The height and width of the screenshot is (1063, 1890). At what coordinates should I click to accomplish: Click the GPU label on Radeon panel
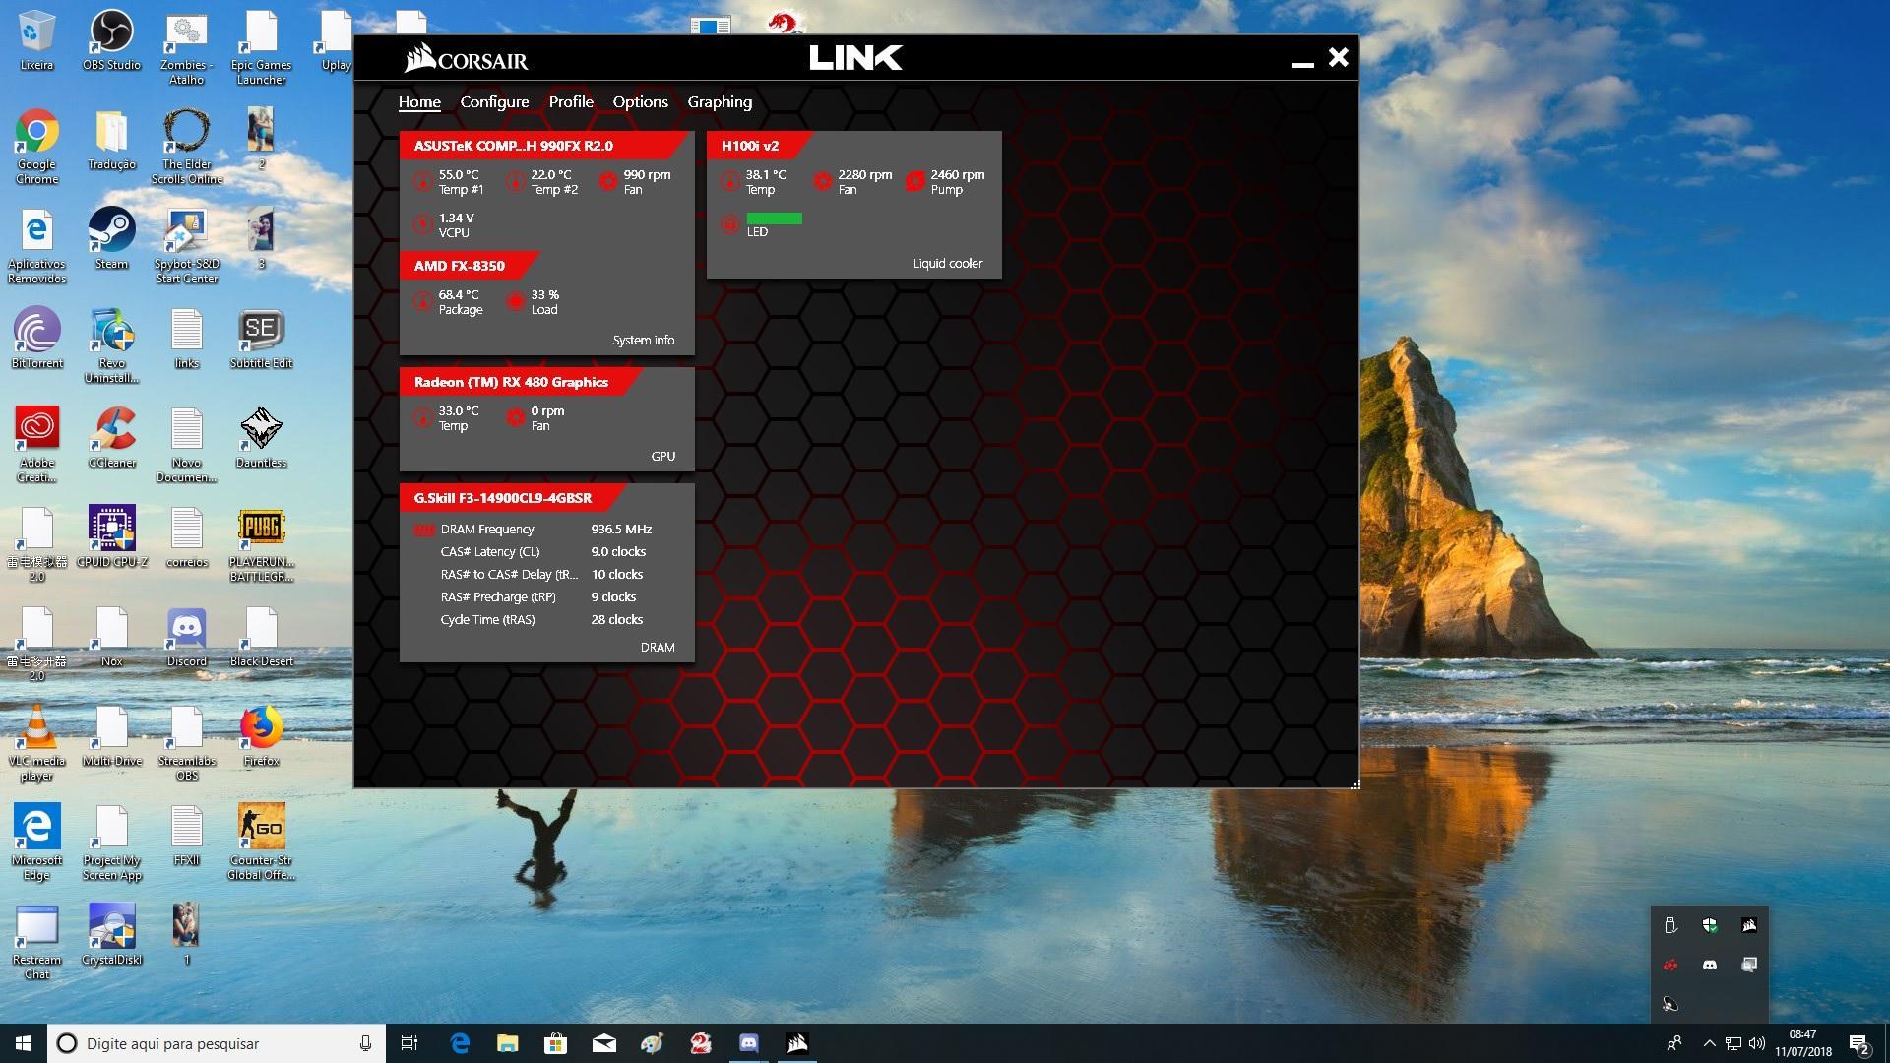coord(663,457)
